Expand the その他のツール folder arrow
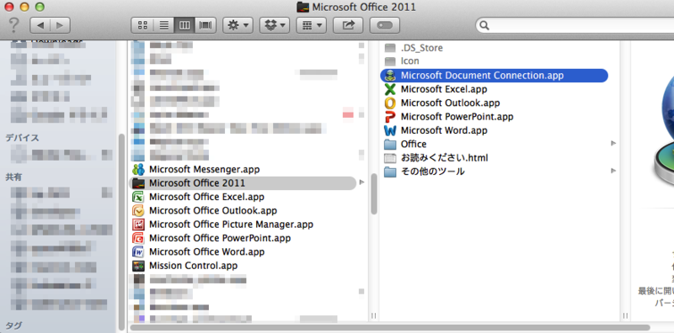 pyautogui.click(x=613, y=171)
